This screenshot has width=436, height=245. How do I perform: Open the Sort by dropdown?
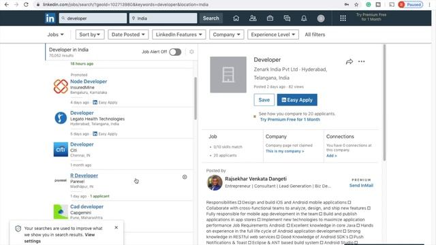(90, 35)
